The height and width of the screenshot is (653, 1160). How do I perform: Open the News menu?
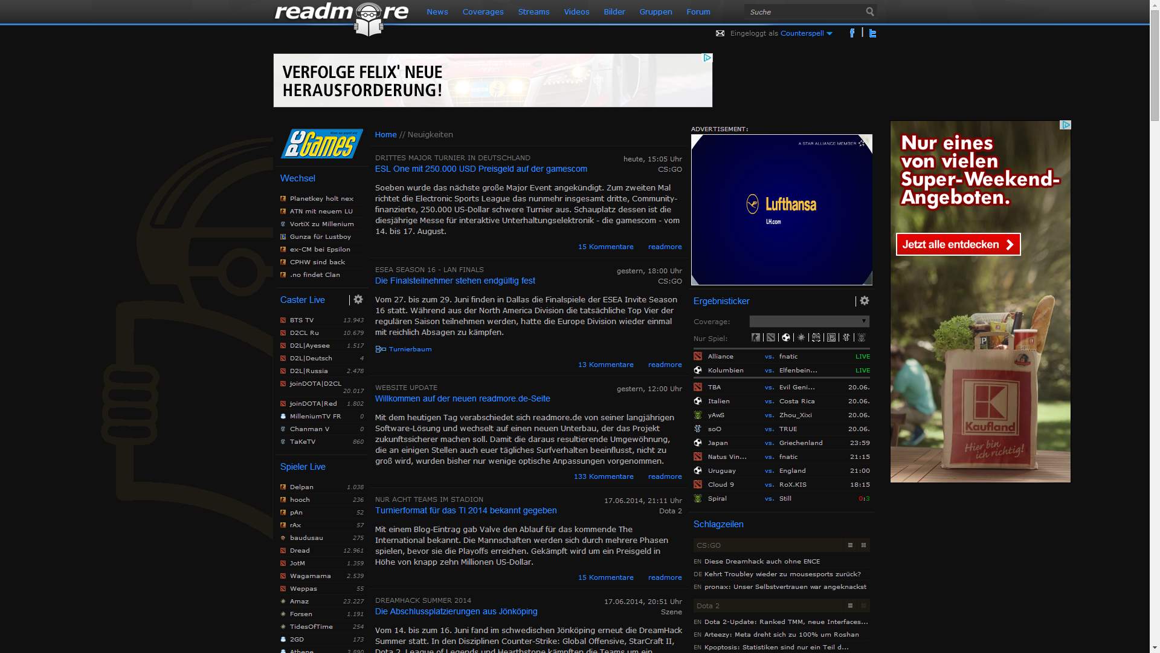437,11
